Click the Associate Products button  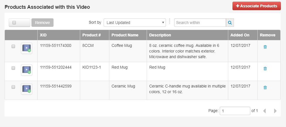[x=257, y=6]
